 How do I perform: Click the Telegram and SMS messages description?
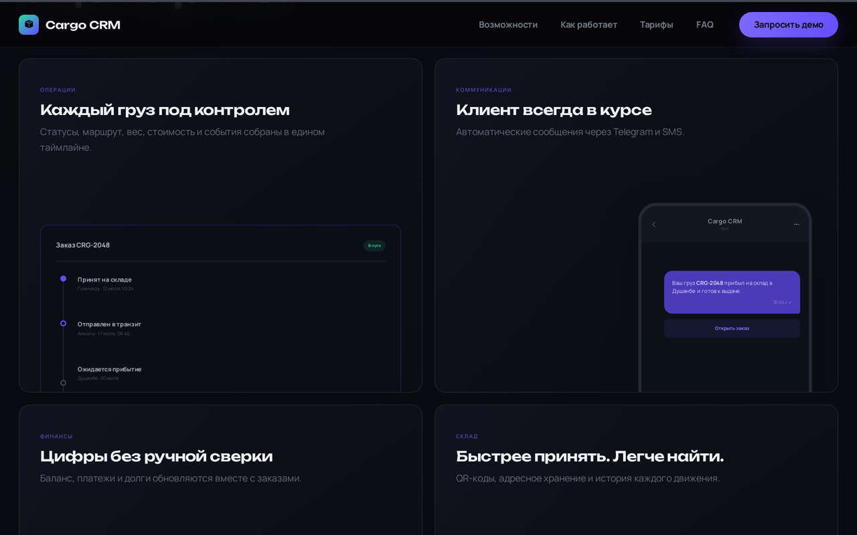click(570, 132)
